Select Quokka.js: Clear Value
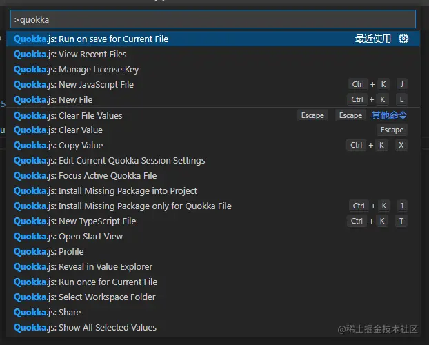This screenshot has height=345, width=429. pos(213,130)
